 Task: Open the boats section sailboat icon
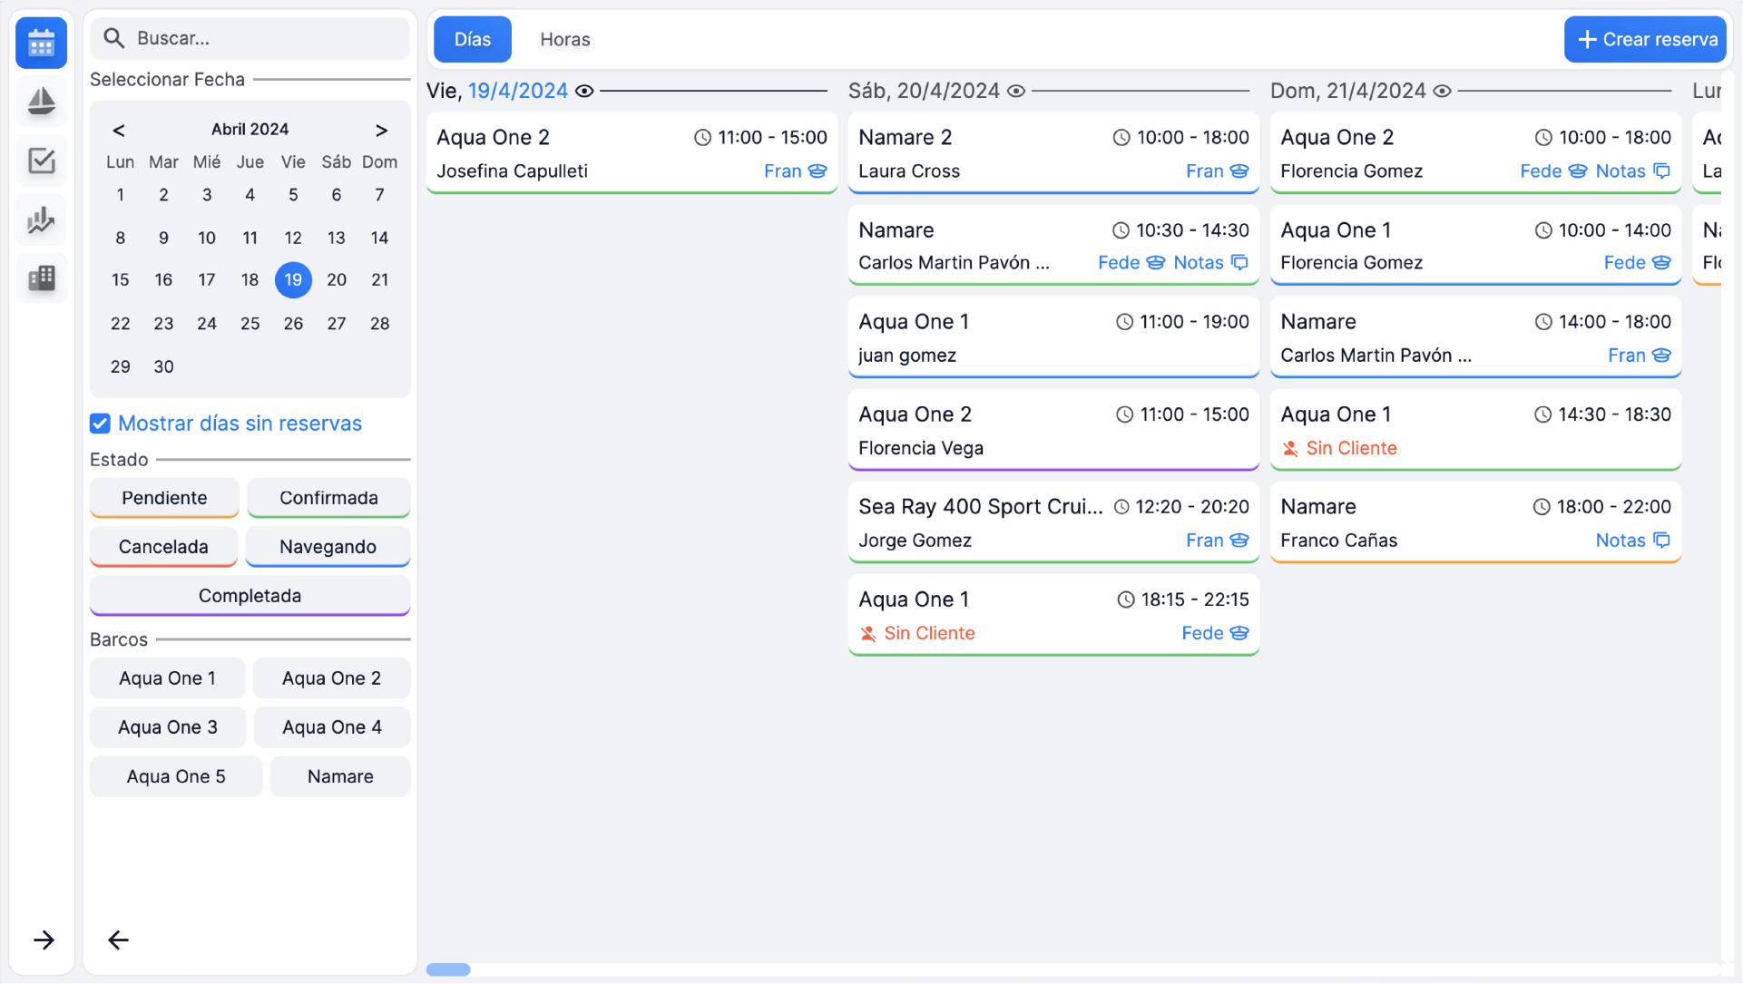pyautogui.click(x=41, y=102)
